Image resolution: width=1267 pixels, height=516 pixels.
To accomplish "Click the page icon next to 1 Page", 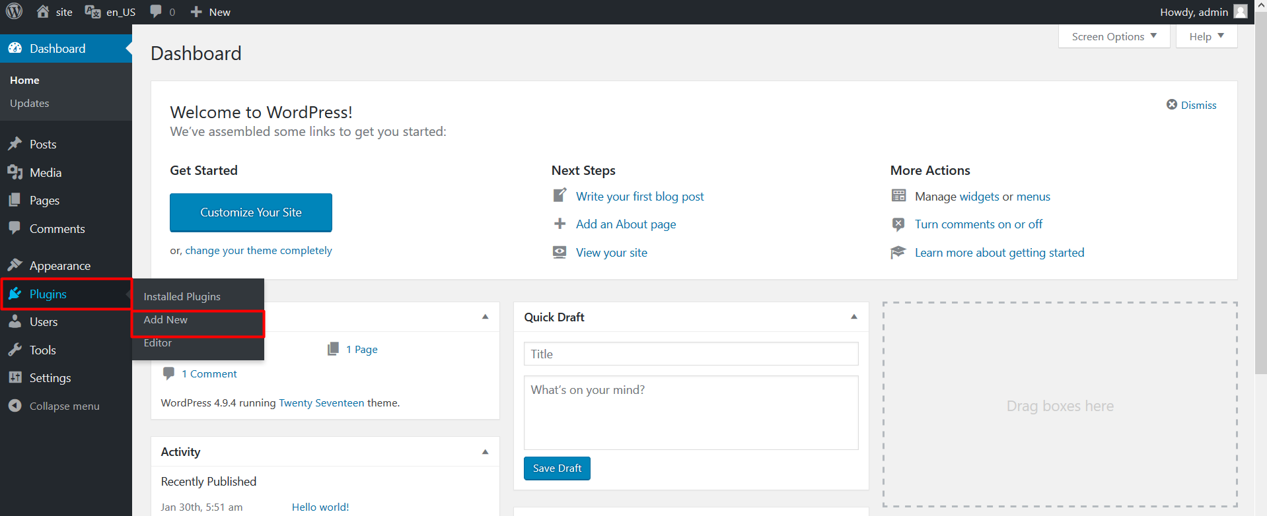I will click(x=334, y=348).
